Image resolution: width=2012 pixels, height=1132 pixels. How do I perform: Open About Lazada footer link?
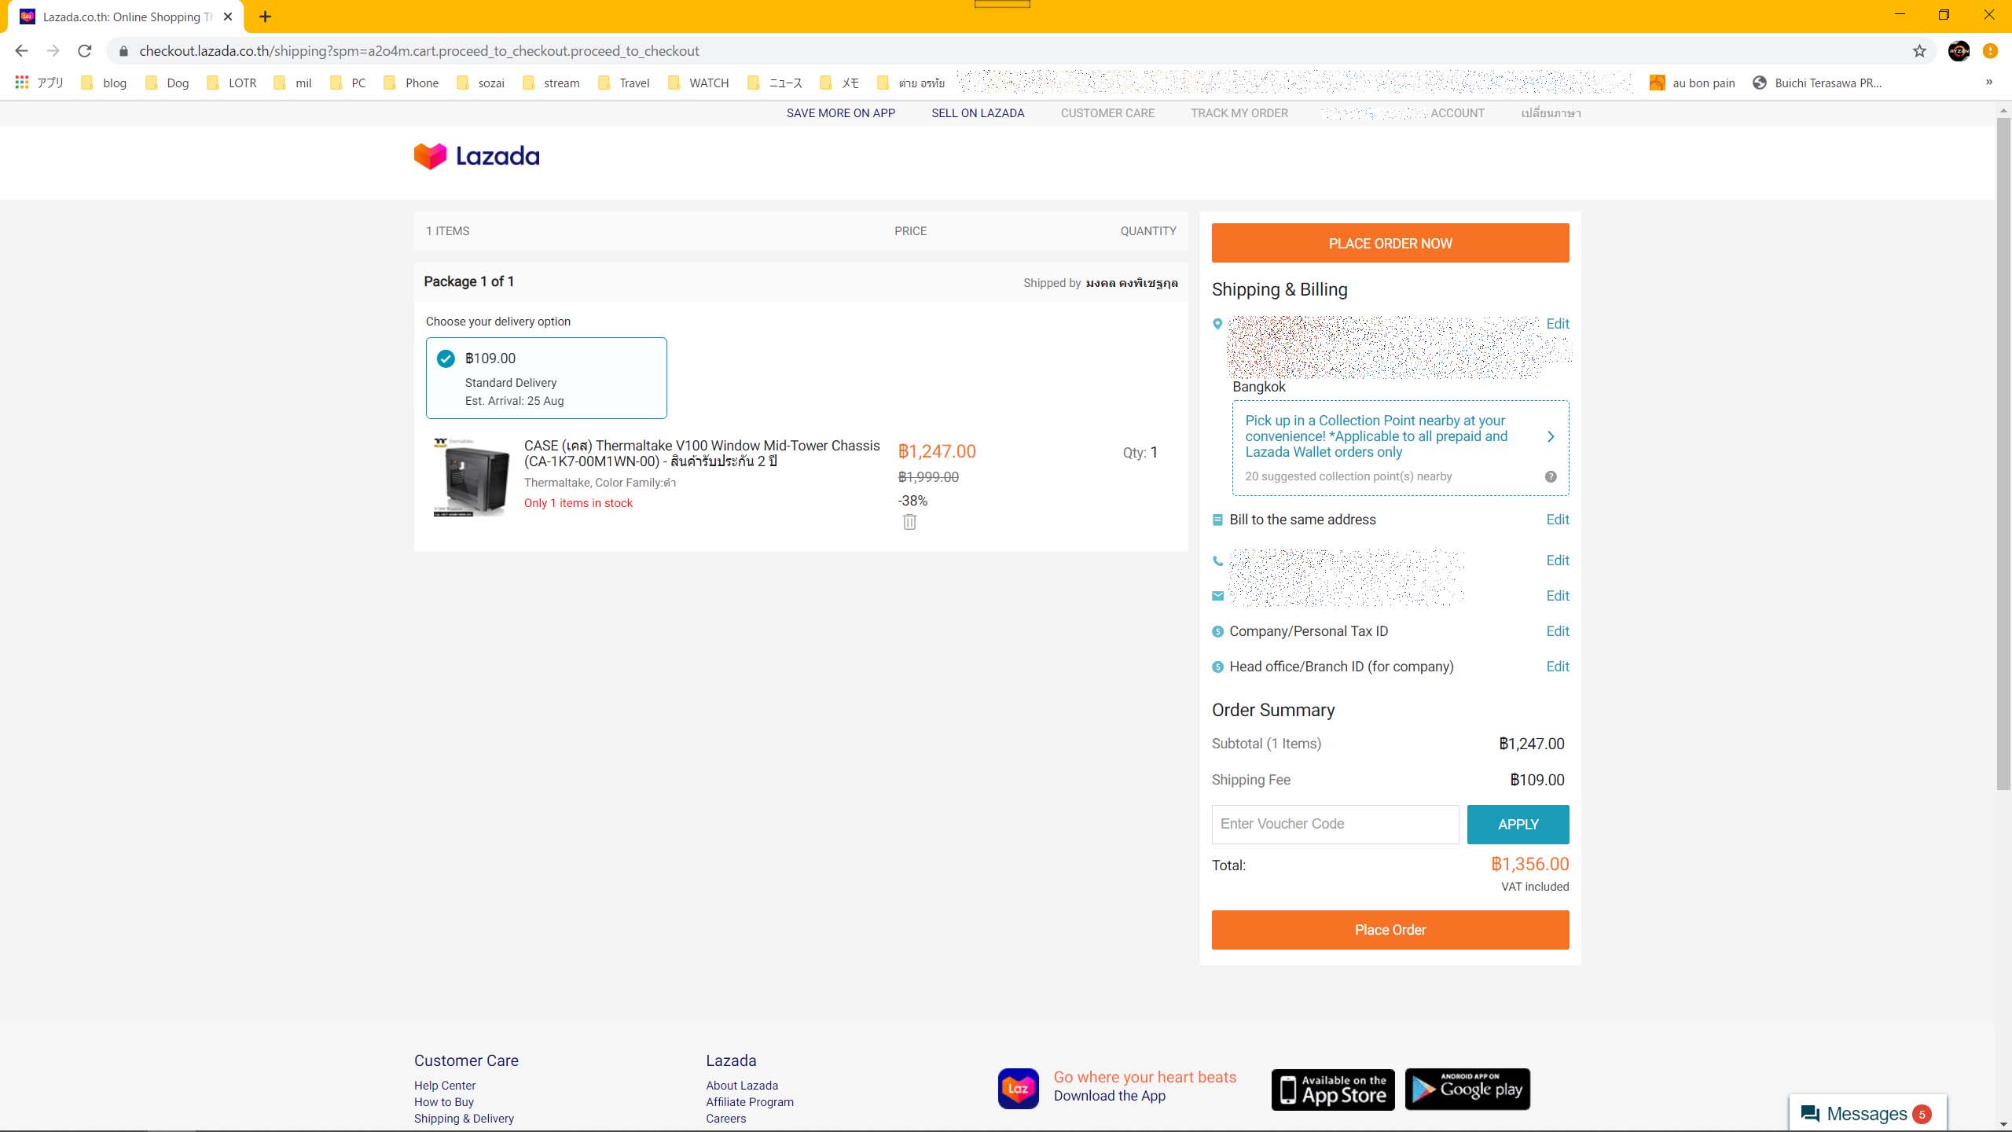click(x=742, y=1086)
